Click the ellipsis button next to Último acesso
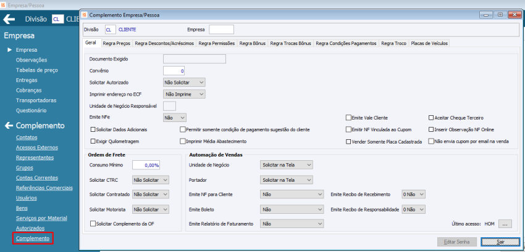 505,224
